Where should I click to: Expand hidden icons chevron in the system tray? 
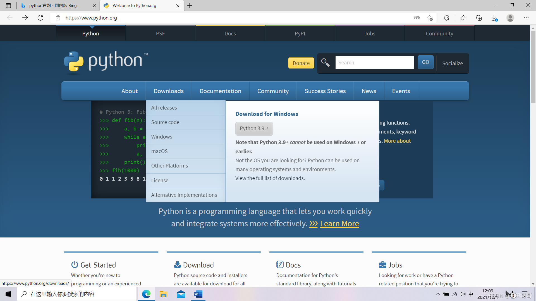click(x=438, y=294)
